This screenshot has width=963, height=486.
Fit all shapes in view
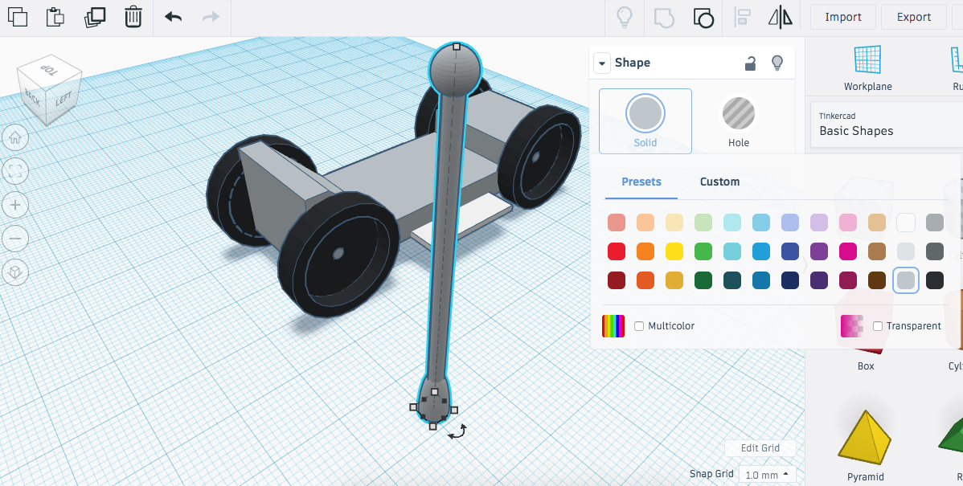click(15, 171)
